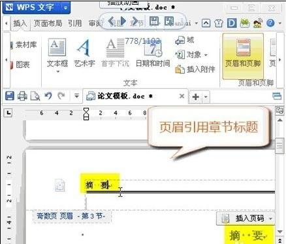Screen dimensions: 286x244
Task: Click the faint document icon left of header
Action: pyautogui.click(x=60, y=185)
